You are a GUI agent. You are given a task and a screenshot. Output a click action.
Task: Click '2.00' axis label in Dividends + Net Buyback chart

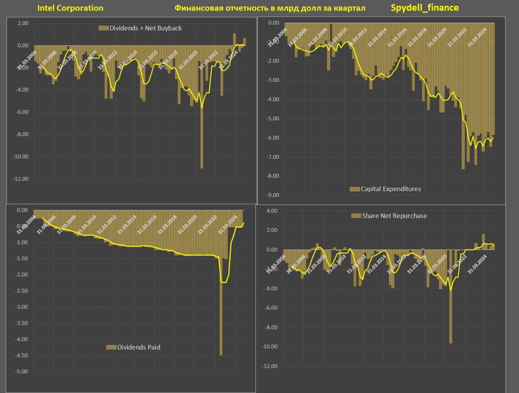(x=23, y=24)
